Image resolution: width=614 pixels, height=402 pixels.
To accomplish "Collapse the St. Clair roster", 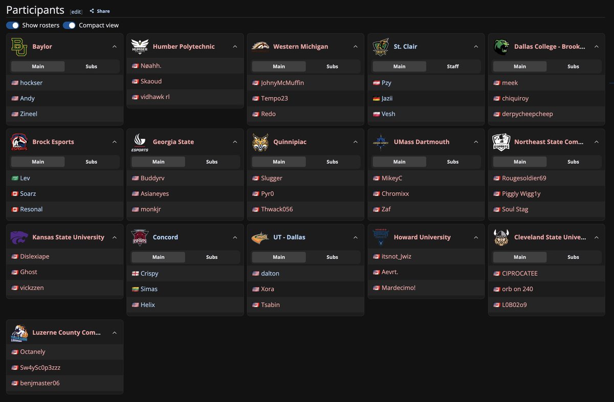I will (476, 47).
